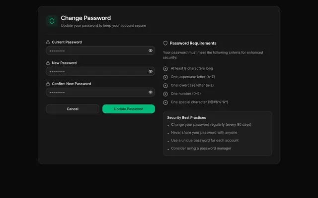Image resolution: width=318 pixels, height=198 pixels.
Task: Click the 'Current Password' field label
Action: click(x=67, y=42)
